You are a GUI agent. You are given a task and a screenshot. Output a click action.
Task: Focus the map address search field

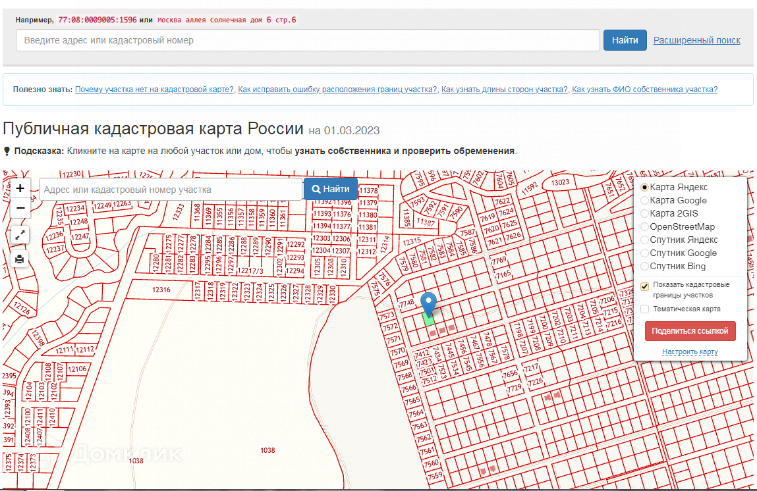(x=170, y=190)
